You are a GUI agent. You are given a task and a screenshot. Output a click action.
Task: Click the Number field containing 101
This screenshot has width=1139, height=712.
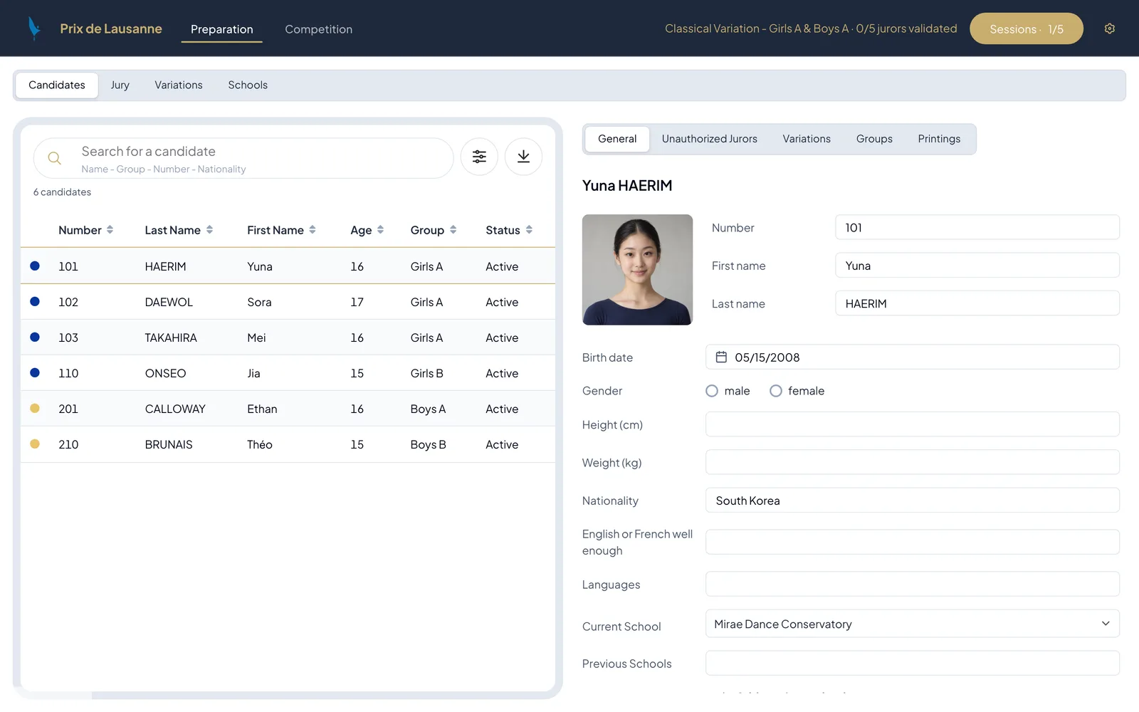click(977, 227)
